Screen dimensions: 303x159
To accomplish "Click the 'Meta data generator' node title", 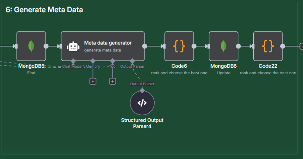I will tap(108, 43).
